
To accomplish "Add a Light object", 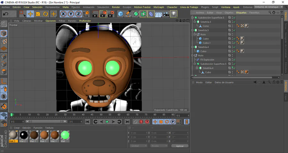I will pos(174,14).
